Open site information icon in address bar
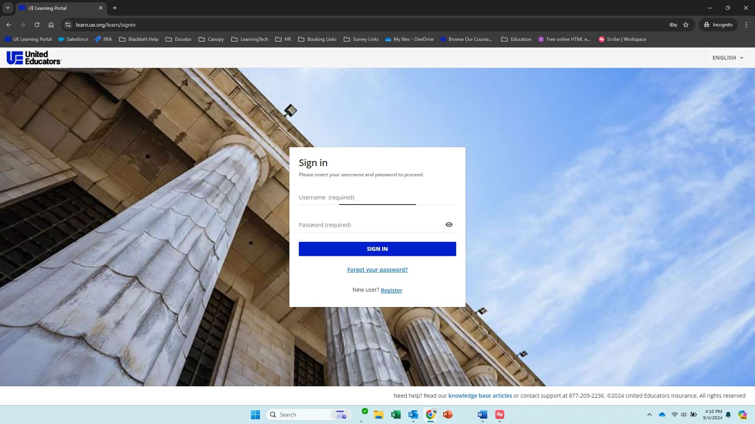 68,25
